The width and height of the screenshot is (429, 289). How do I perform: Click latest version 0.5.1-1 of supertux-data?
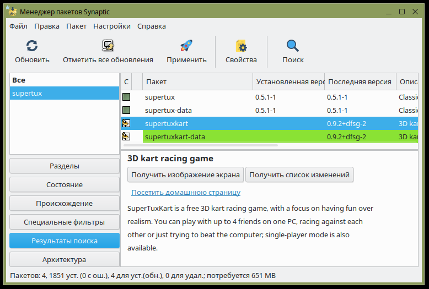click(x=337, y=110)
